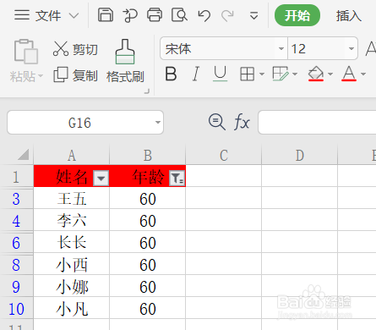Open the 年龄 active filter button

pos(177,179)
